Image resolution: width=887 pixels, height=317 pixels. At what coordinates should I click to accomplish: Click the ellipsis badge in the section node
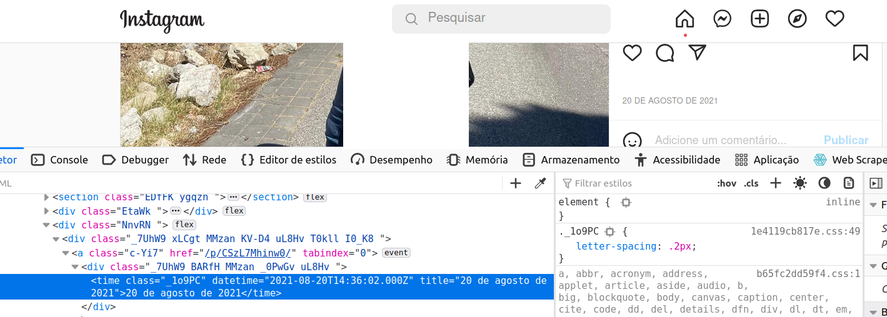[234, 197]
